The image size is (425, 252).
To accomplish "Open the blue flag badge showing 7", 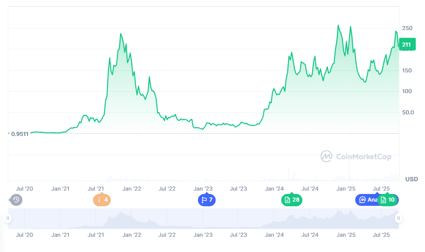I will (207, 199).
